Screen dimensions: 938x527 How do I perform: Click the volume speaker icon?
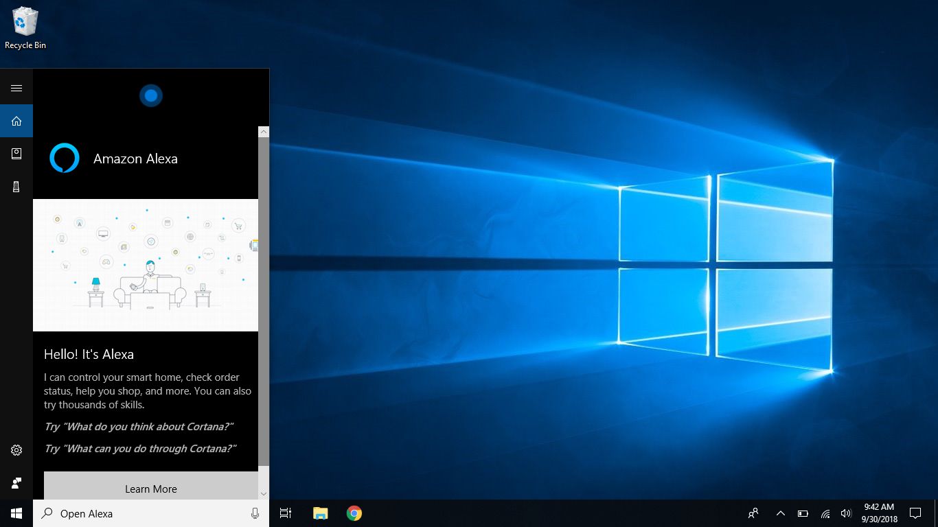pos(846,513)
